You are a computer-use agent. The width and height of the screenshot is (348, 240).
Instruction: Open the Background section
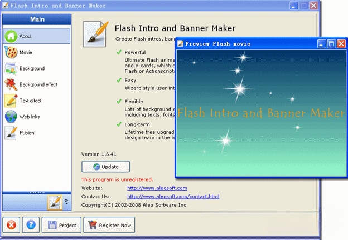[37, 68]
